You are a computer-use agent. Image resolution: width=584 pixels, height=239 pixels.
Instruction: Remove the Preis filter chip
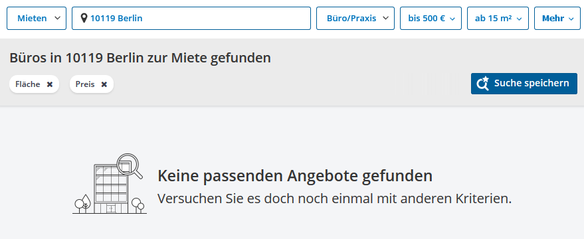click(x=104, y=84)
